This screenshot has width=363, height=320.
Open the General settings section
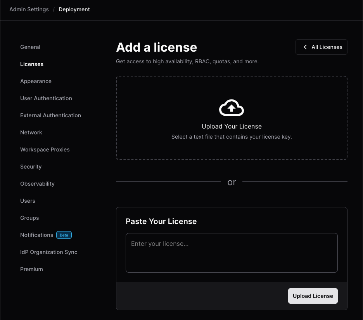pyautogui.click(x=30, y=47)
